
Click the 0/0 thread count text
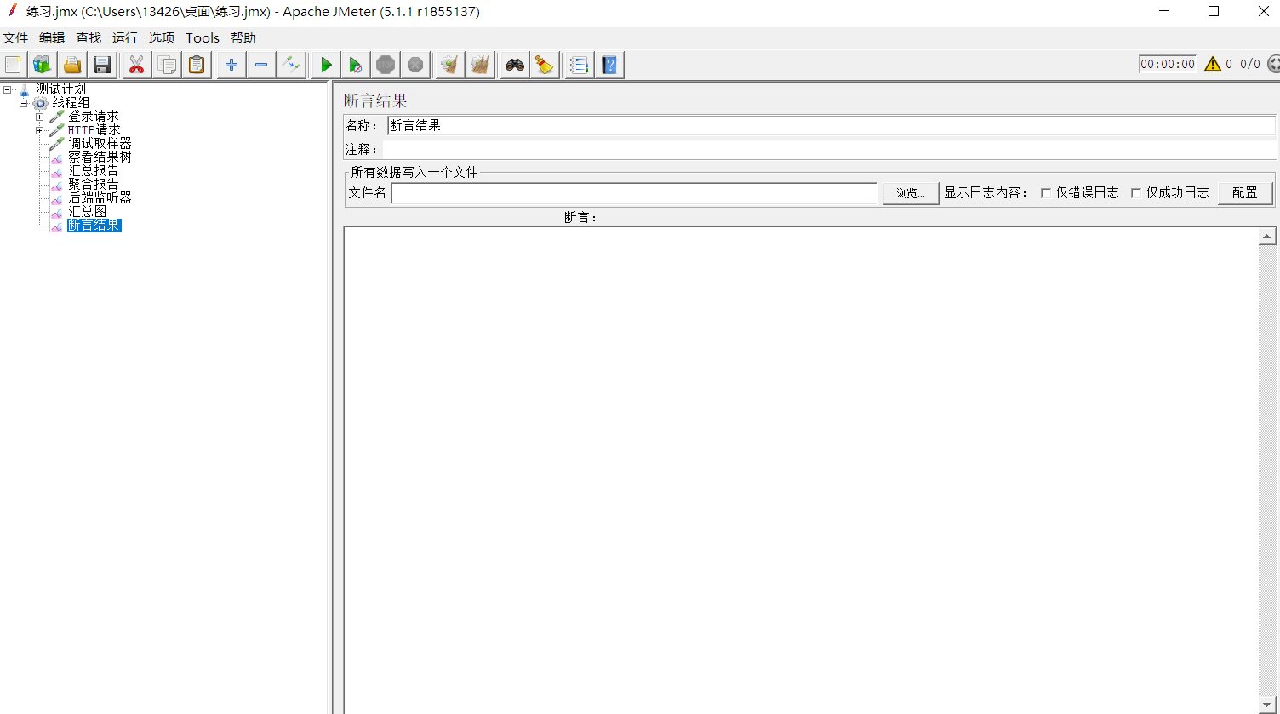[x=1250, y=64]
